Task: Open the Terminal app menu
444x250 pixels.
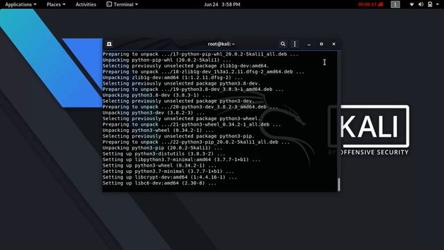Action: [x=122, y=5]
